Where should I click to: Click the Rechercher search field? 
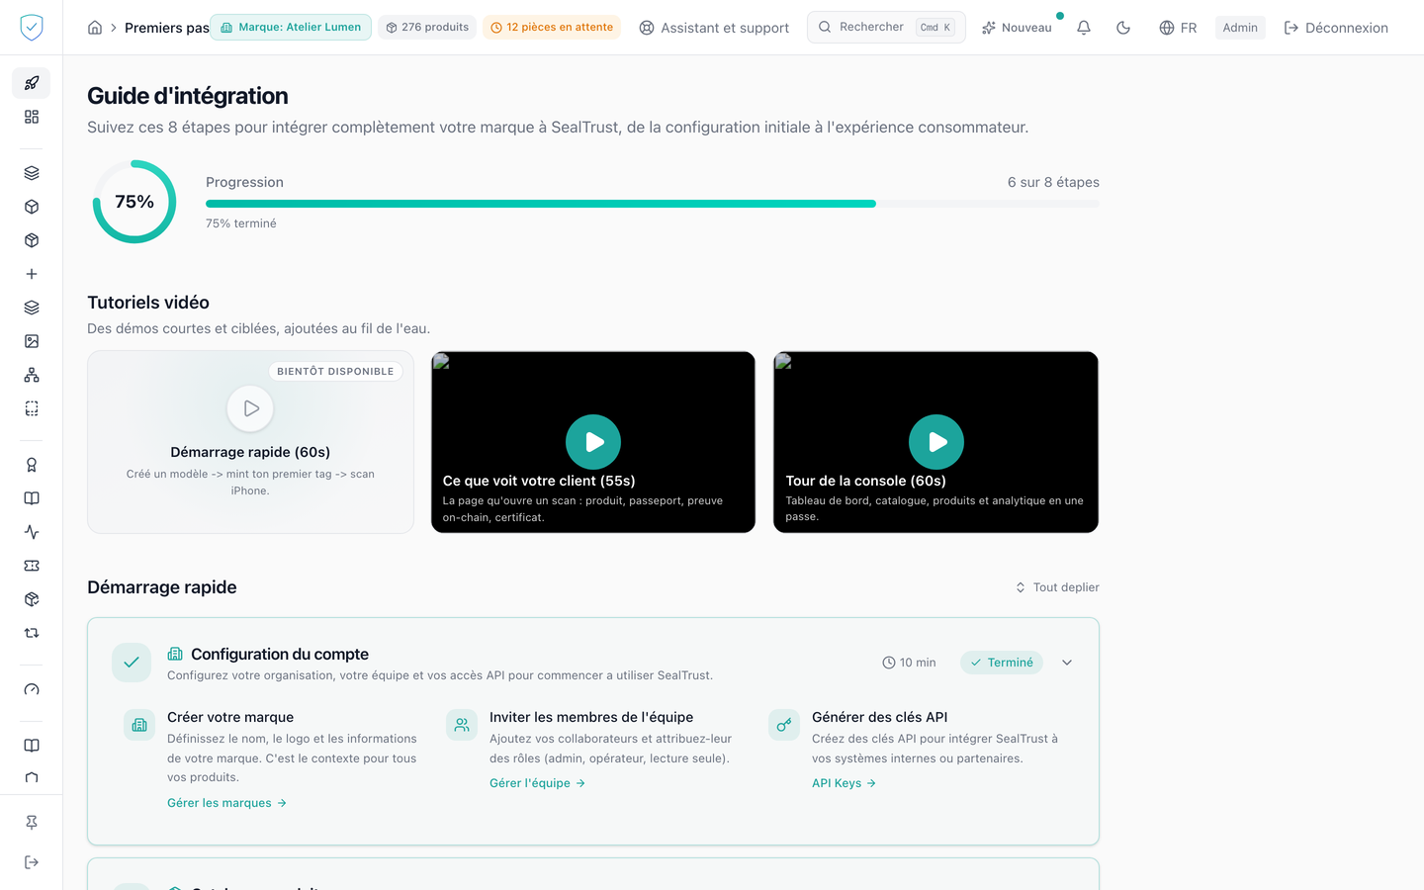pyautogui.click(x=886, y=28)
